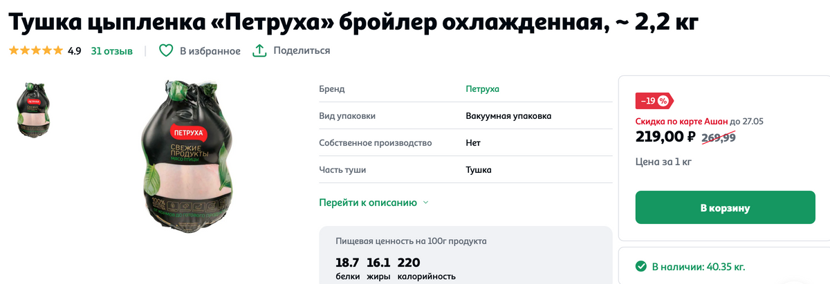Click the heart icon for favorites

click(x=165, y=51)
